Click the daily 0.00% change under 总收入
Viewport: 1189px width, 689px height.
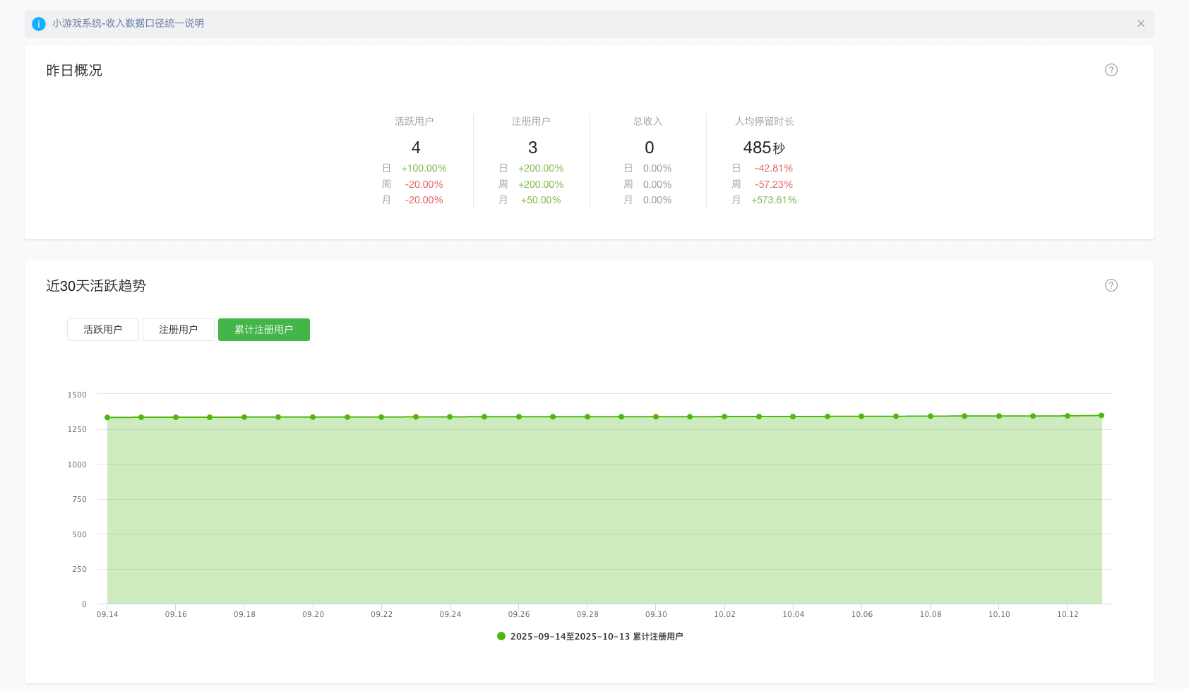tap(657, 168)
